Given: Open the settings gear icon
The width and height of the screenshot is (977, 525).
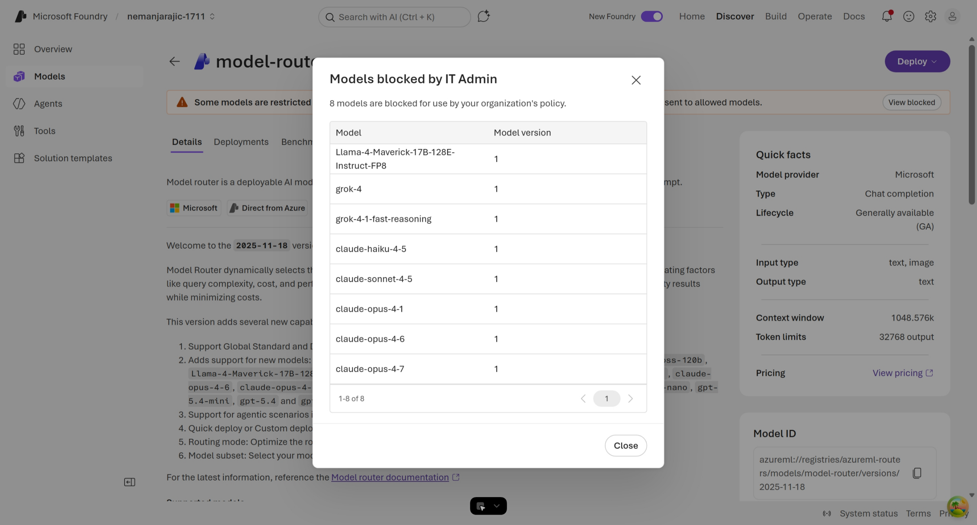Looking at the screenshot, I should [x=931, y=16].
